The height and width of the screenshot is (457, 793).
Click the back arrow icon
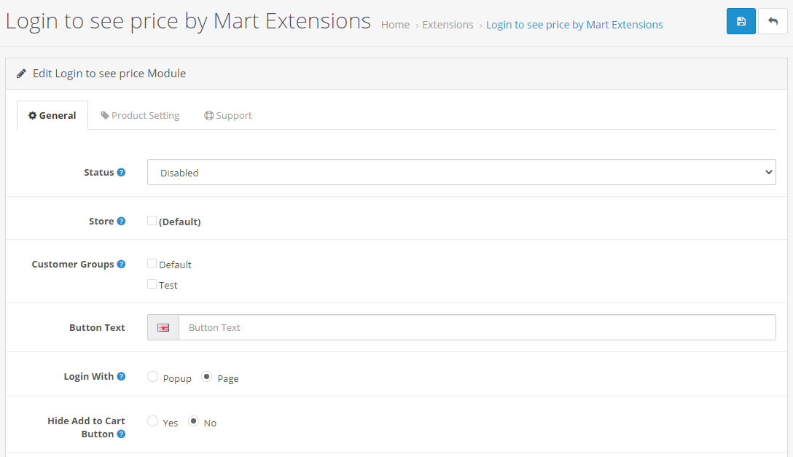pyautogui.click(x=773, y=21)
